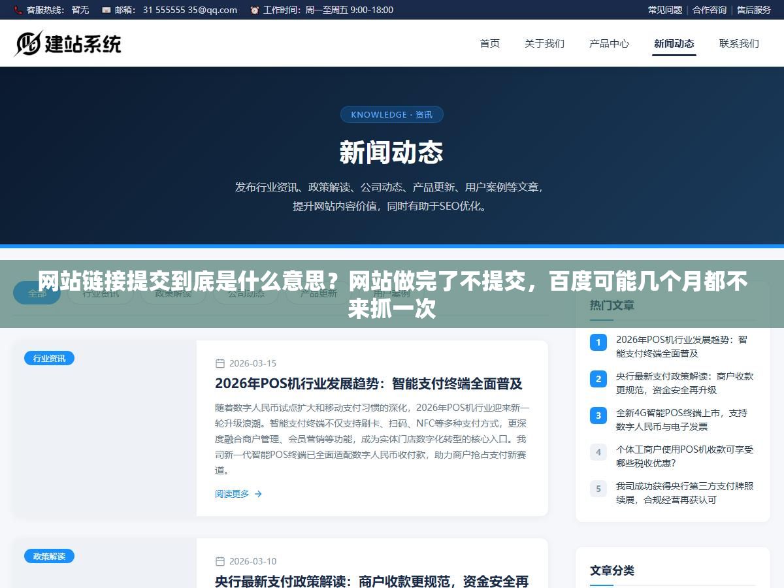The image size is (784, 588).
Task: Open article 2026年POS机行业发展趋势：智能支付终端全面普及
Action: click(x=368, y=384)
